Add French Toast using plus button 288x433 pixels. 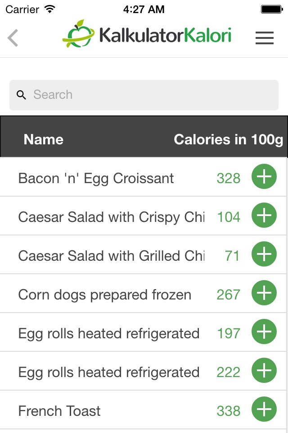tap(264, 409)
